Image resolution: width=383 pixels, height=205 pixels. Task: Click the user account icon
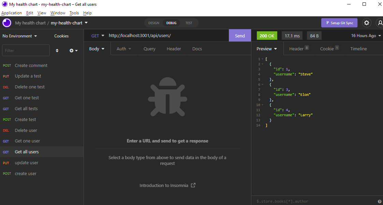coord(380,23)
